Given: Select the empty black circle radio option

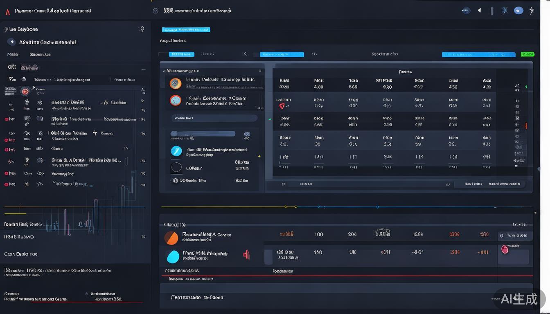Looking at the screenshot, I should (176, 167).
